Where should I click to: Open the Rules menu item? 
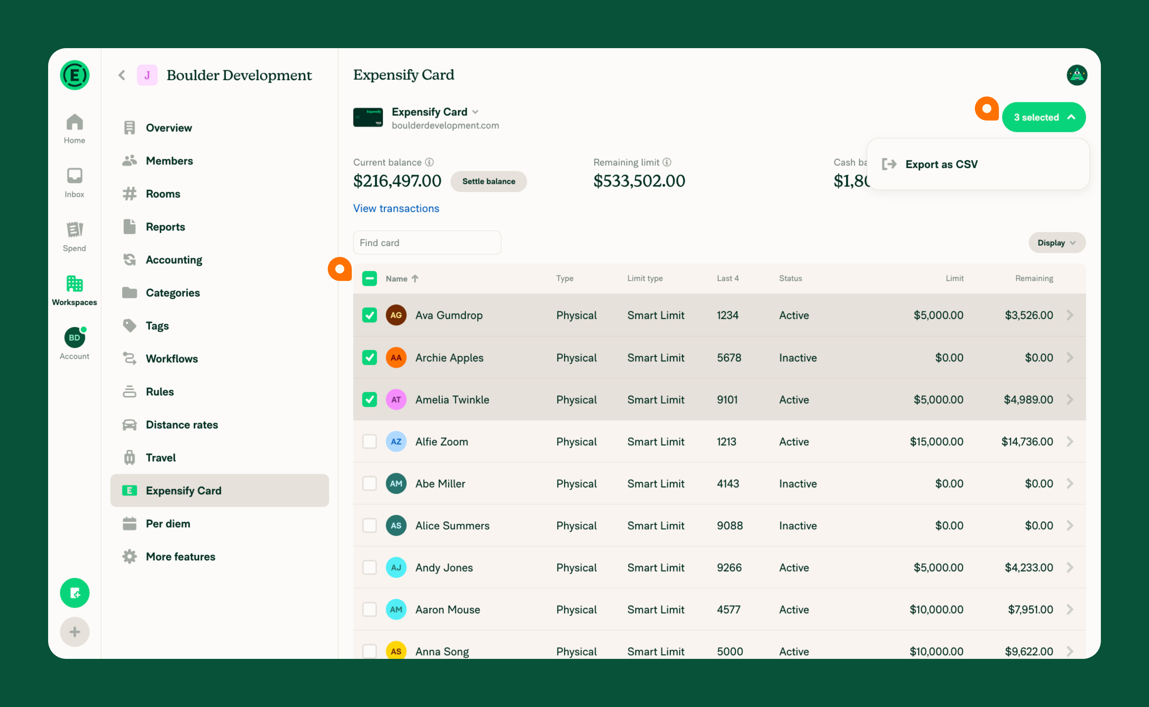click(219, 391)
